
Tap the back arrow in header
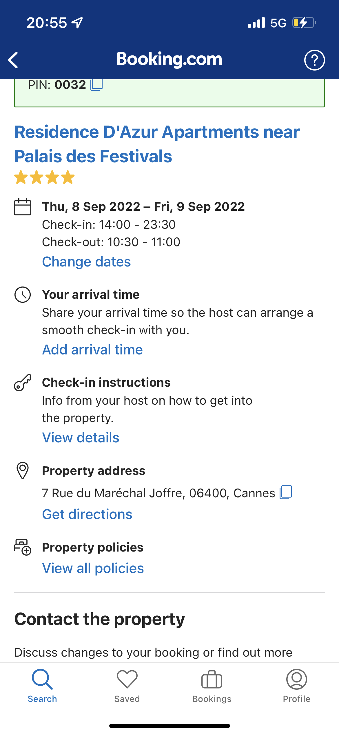point(13,60)
